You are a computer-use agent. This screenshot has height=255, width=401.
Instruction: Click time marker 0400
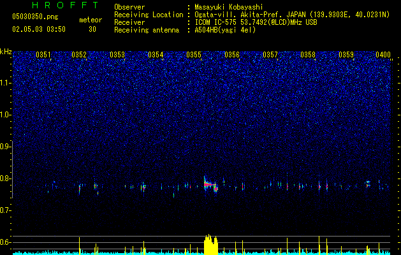click(383, 55)
